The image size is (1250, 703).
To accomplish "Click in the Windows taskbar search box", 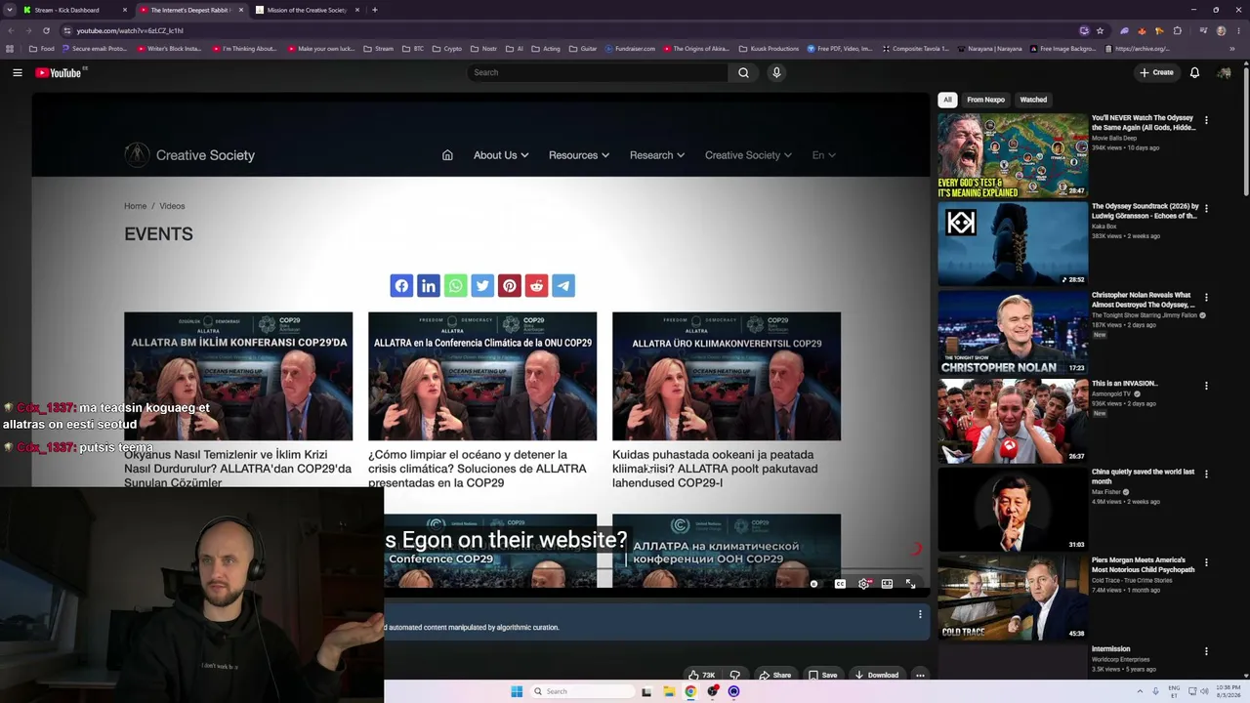I will pos(584,691).
